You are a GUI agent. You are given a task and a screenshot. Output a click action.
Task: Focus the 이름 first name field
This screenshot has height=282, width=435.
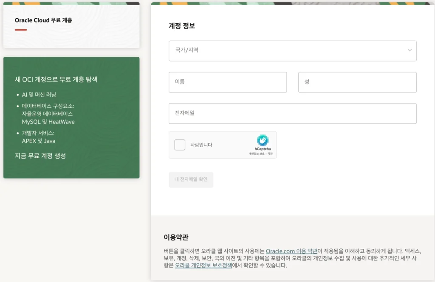pyautogui.click(x=228, y=82)
